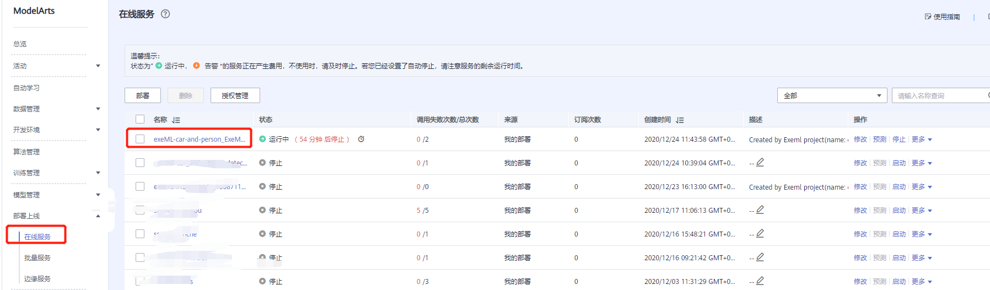Open exeML-car-and-person service link

click(x=199, y=139)
